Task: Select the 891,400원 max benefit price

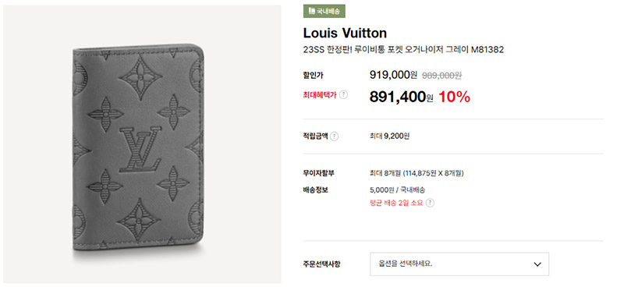Action: coord(401,97)
